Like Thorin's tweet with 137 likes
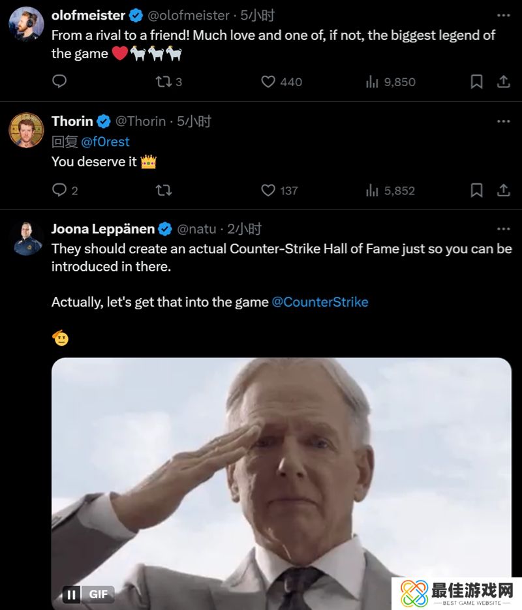This screenshot has height=610, width=522. point(268,191)
